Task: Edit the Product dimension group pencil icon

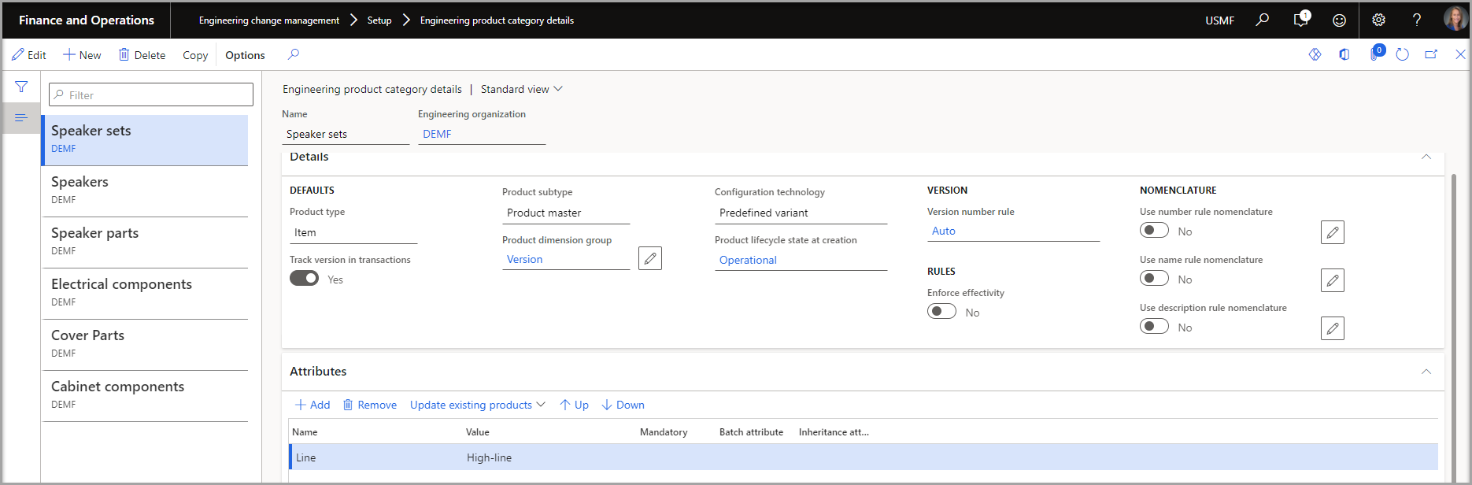Action: (649, 258)
